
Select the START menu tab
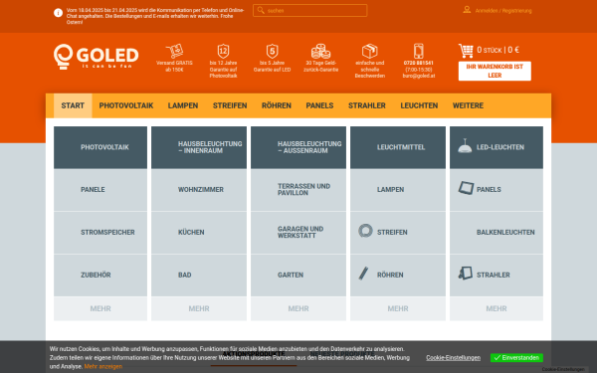73,105
